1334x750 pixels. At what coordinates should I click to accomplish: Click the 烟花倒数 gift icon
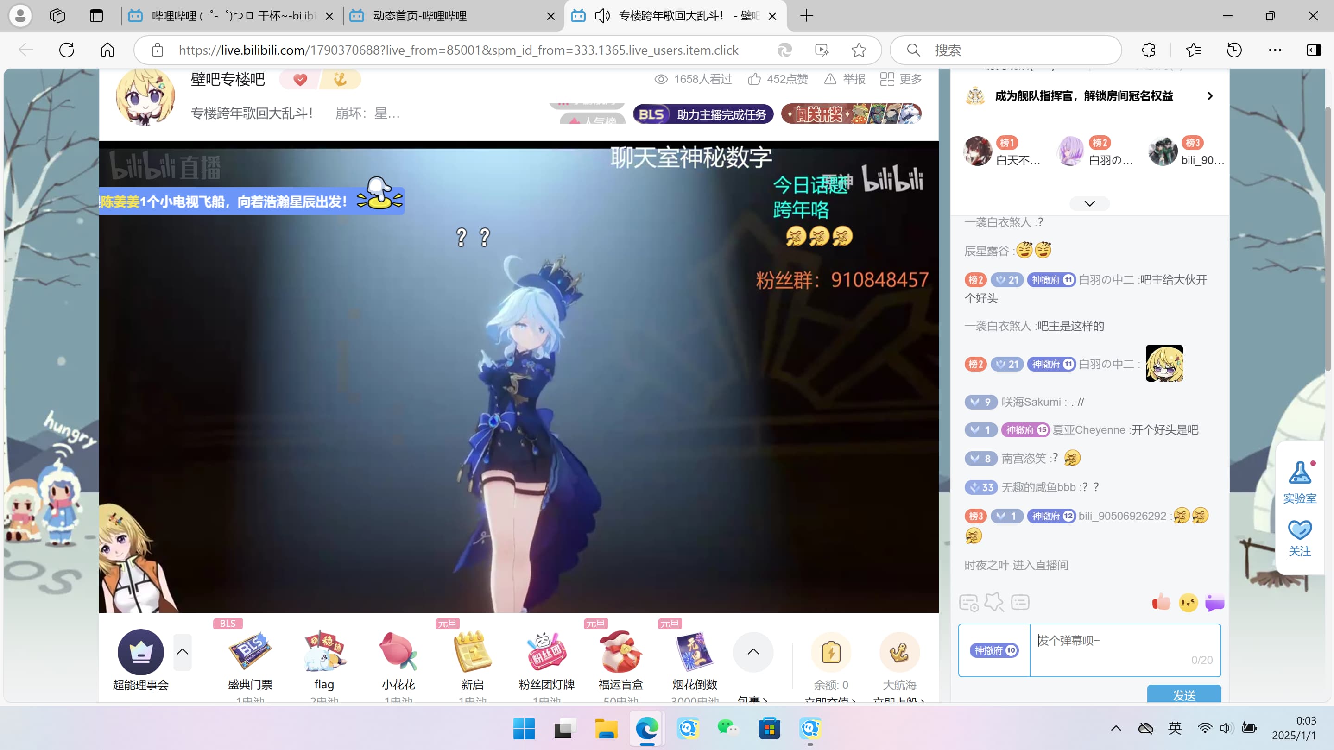695,651
